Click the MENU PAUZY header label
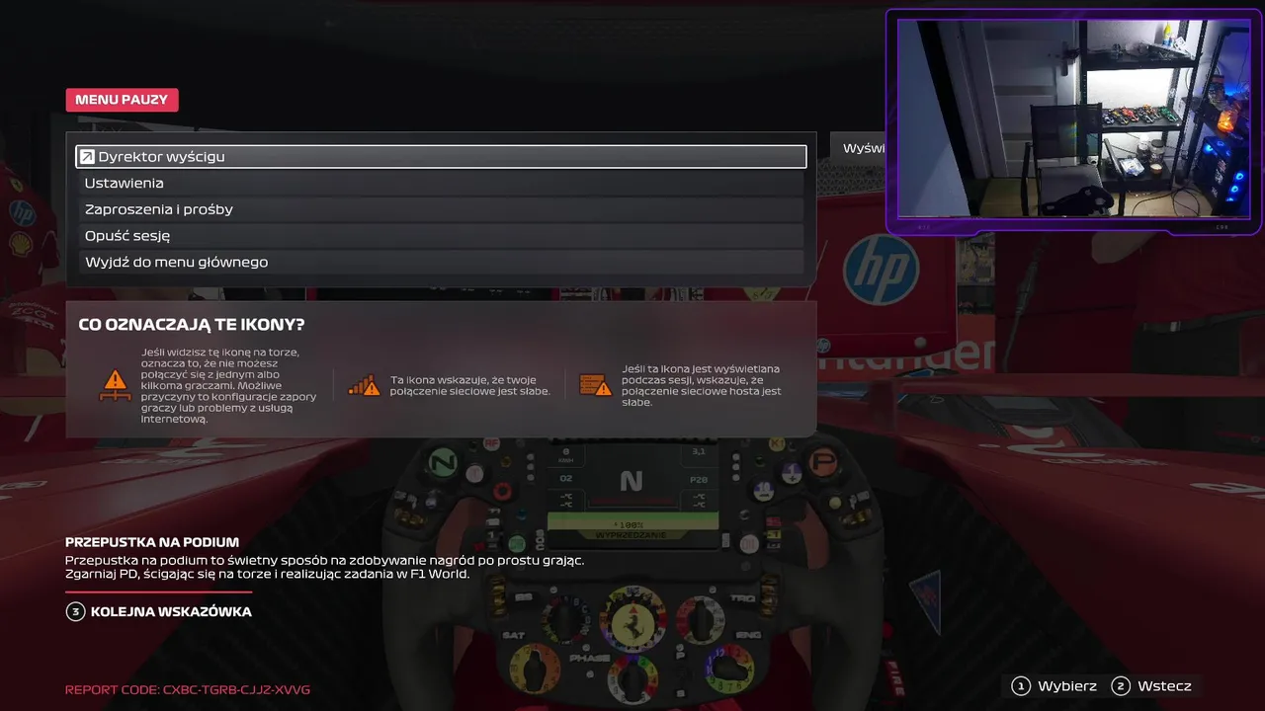The width and height of the screenshot is (1265, 711). (122, 100)
